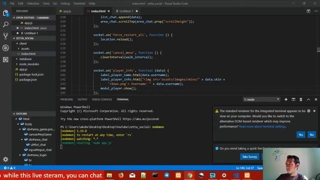Screen dimensions: 320x180
Task: Open the Explorer view in activity bar
Action: coord(5,13)
